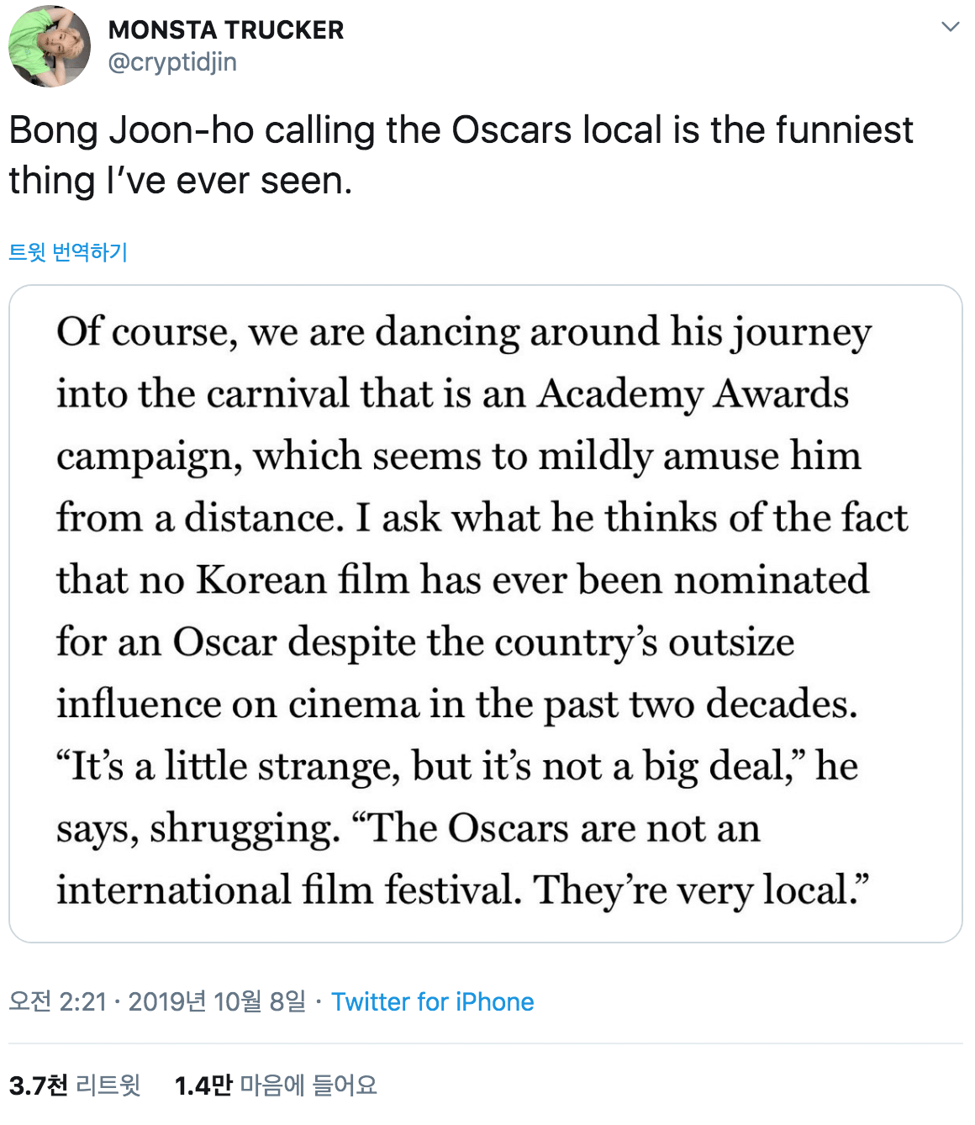975x1125 pixels.
Task: Click the MONSTA TRUCKER display name
Action: coord(226,30)
